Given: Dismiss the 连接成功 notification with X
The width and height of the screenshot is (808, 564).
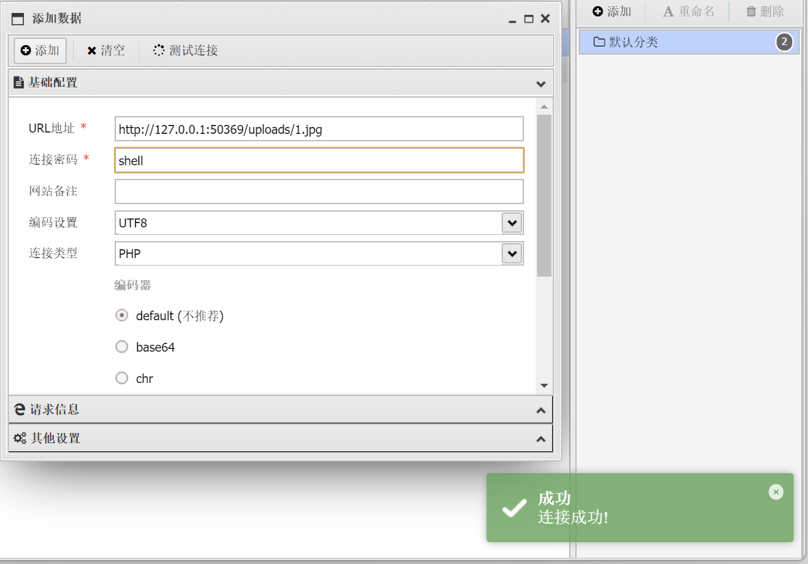Looking at the screenshot, I should pos(775,492).
